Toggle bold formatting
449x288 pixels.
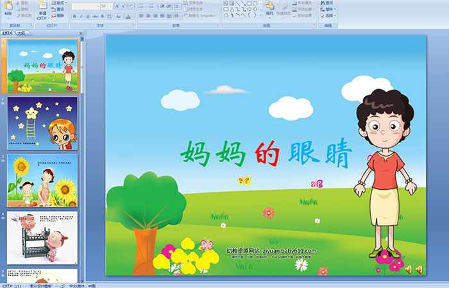[x=74, y=16]
